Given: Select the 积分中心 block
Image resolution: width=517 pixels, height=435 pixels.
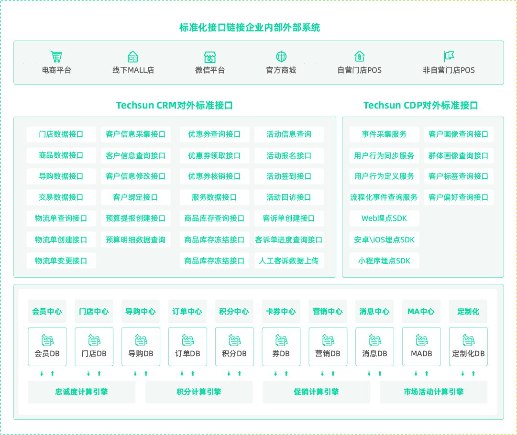Looking at the screenshot, I should coord(234,311).
